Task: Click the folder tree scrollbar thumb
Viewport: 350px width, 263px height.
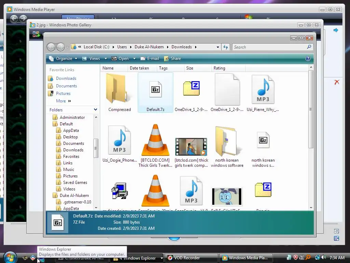Action: click(96, 148)
